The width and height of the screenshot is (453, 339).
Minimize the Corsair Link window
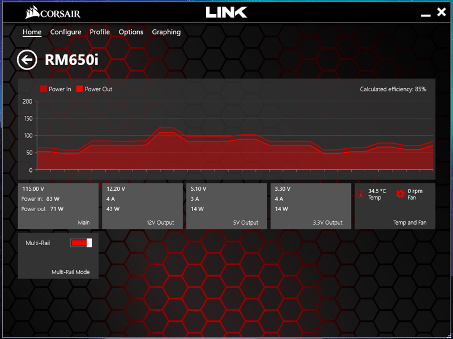(x=426, y=15)
